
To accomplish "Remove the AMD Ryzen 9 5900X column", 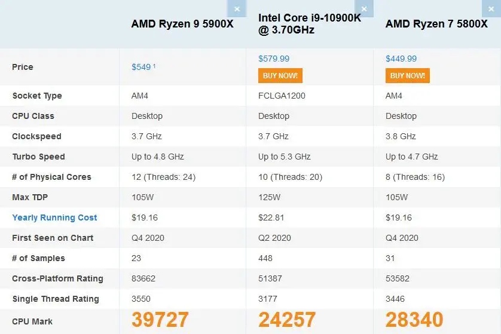I will tap(237, 8).
